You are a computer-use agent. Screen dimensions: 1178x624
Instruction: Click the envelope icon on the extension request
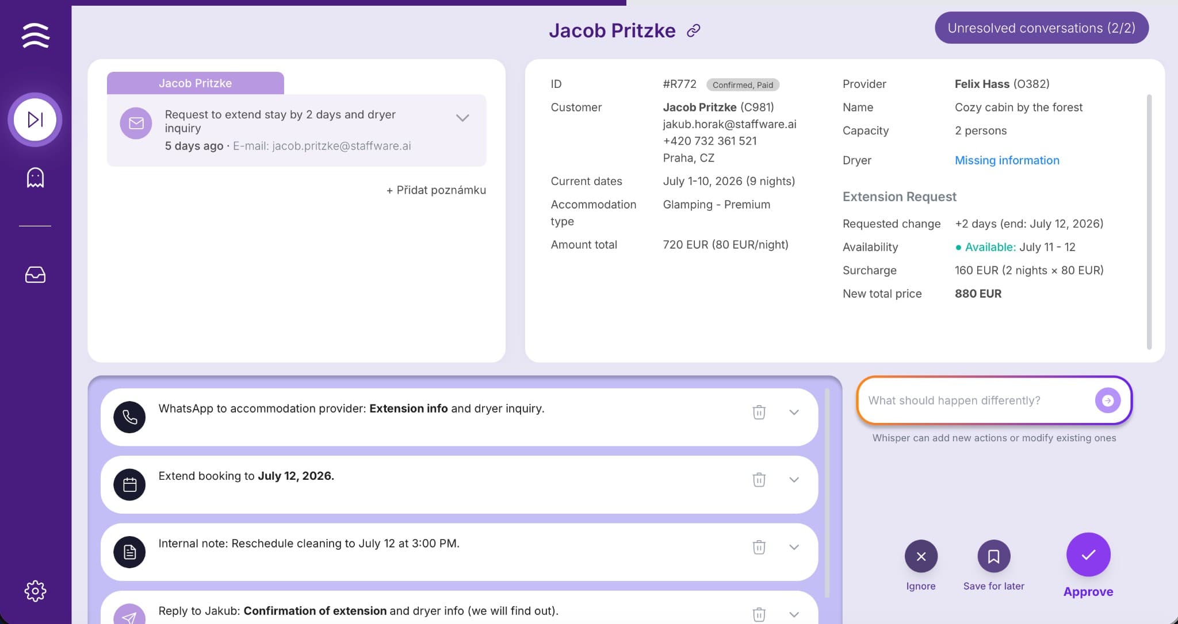pos(136,122)
